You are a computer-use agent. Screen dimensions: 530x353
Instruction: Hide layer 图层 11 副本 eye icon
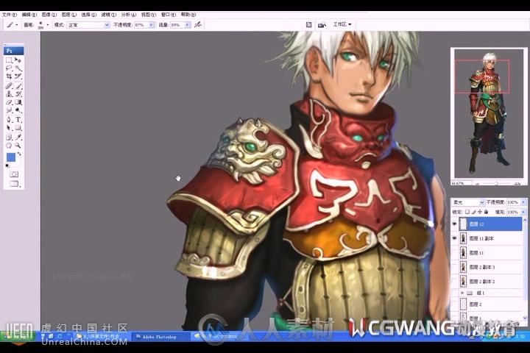point(455,238)
